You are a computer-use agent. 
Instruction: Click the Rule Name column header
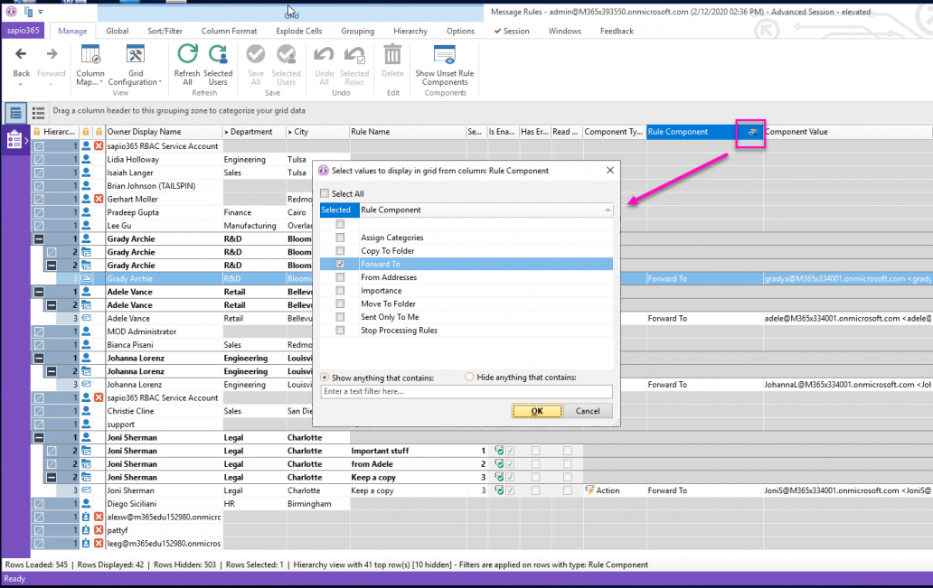(408, 132)
